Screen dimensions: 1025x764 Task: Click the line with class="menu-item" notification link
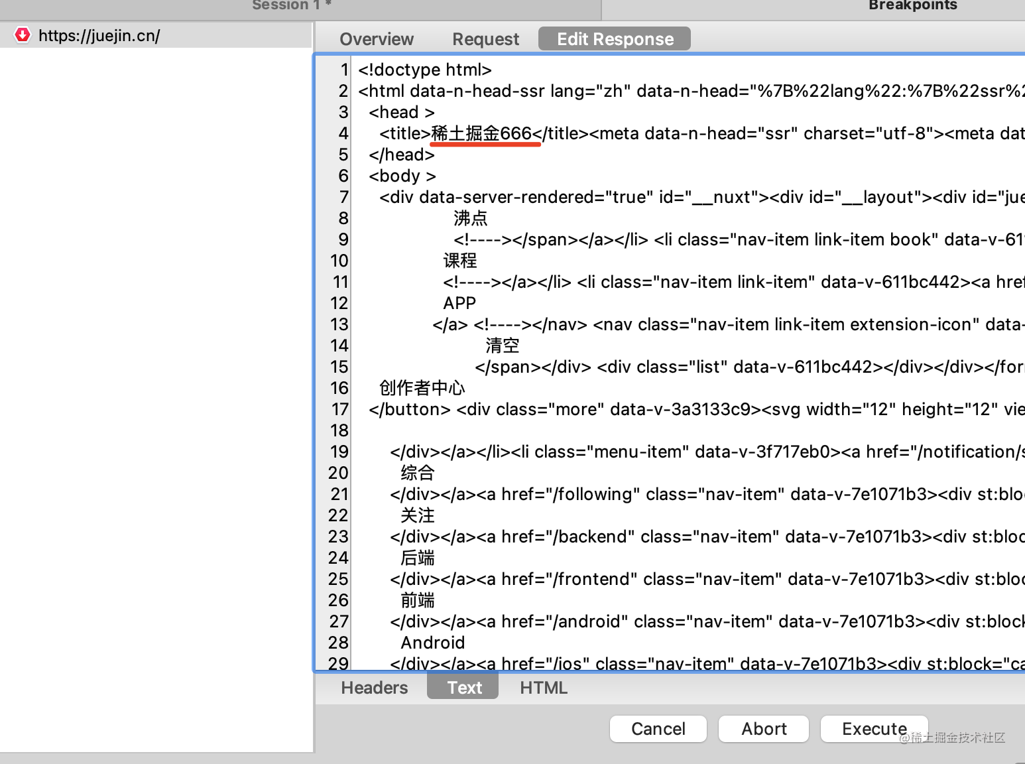[707, 452]
